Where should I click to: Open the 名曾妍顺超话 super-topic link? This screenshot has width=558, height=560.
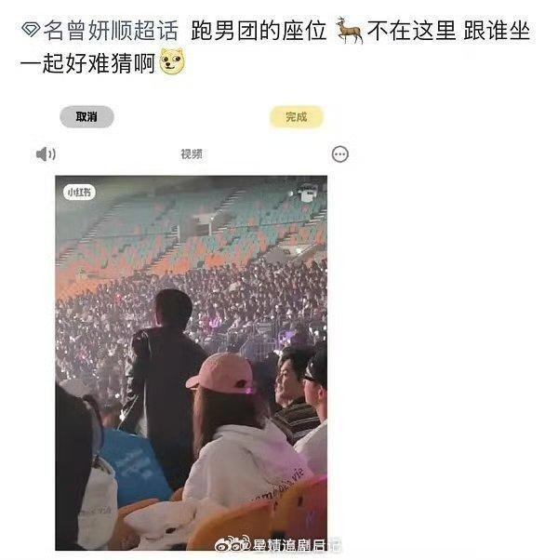coord(111,31)
